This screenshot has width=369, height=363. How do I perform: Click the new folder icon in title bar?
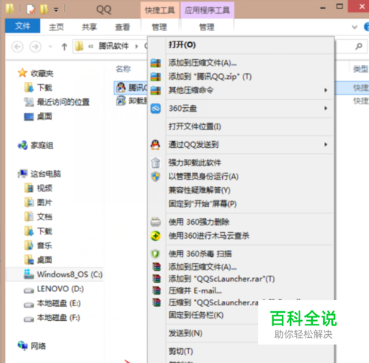coord(44,10)
